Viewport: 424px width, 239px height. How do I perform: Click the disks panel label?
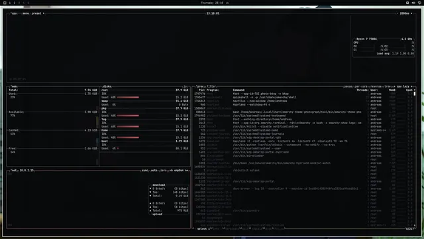107,86
